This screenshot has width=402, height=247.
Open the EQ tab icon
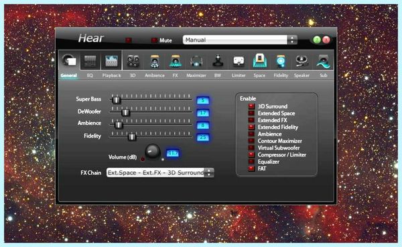(x=90, y=61)
